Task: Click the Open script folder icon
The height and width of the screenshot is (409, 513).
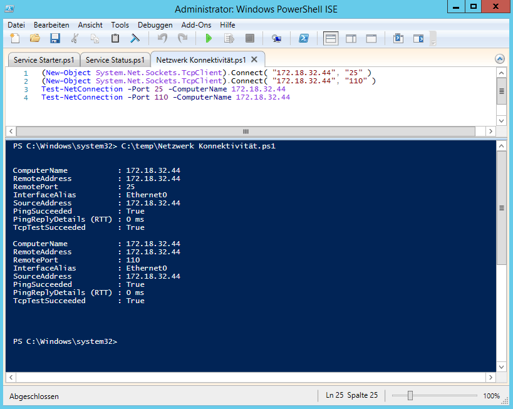Action: [34, 39]
